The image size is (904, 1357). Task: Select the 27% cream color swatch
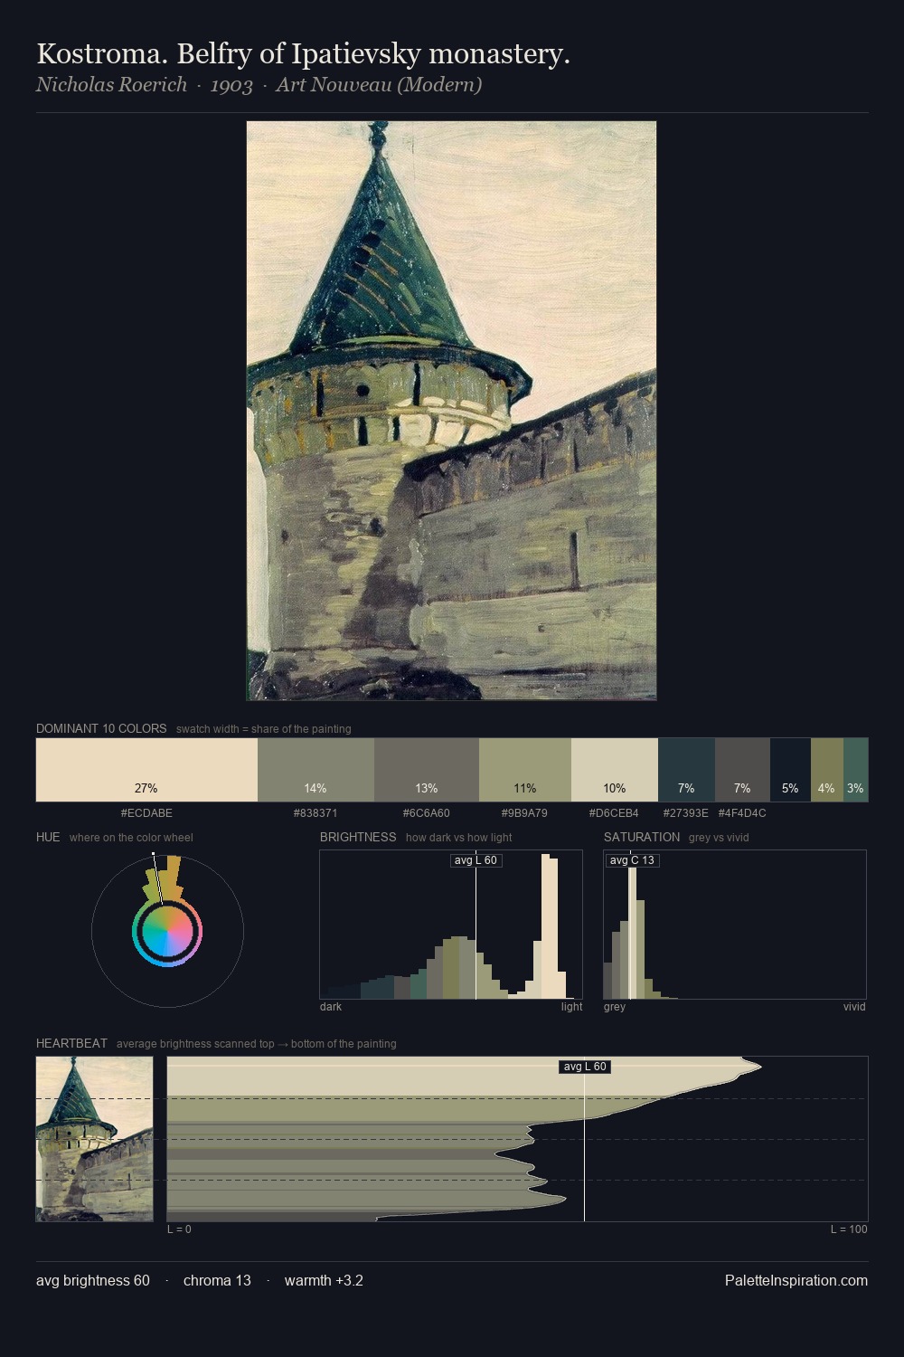(146, 770)
